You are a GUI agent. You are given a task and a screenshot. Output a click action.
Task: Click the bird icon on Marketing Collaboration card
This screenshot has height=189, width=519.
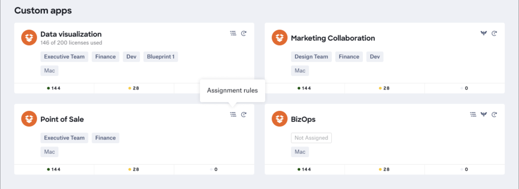click(484, 33)
